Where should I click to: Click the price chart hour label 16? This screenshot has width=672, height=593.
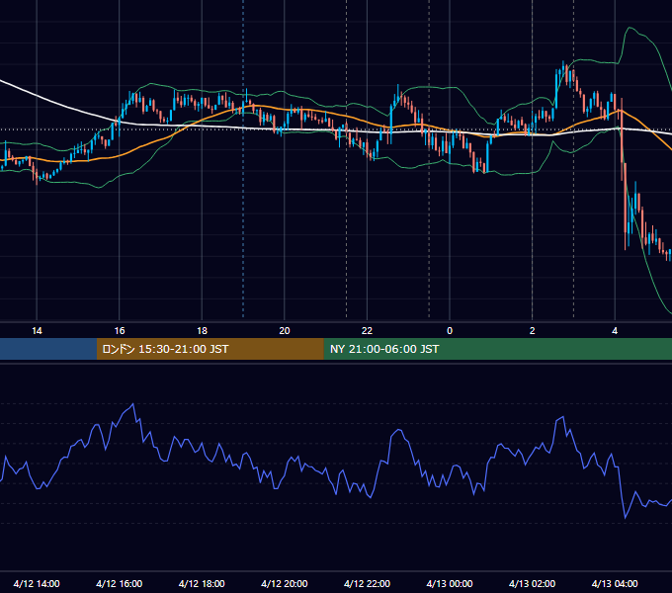[120, 331]
